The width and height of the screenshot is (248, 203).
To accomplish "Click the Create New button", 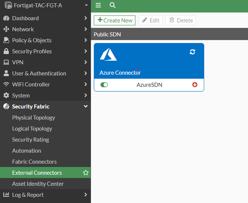I will (115, 21).
